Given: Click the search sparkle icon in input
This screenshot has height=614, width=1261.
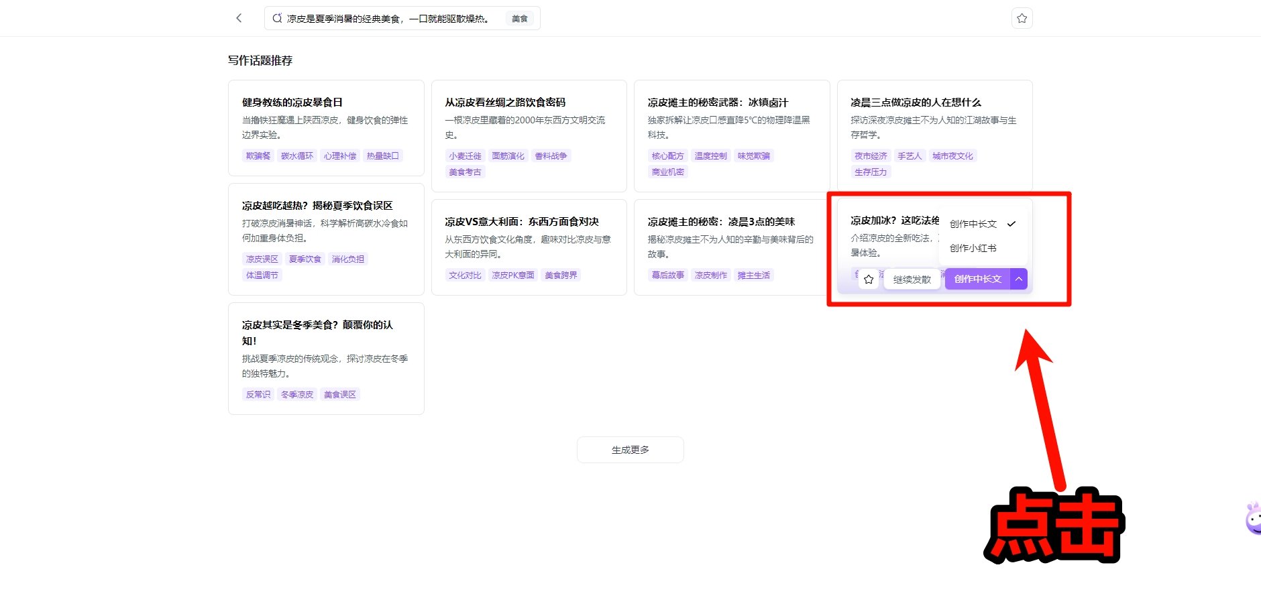Looking at the screenshot, I should [x=277, y=19].
